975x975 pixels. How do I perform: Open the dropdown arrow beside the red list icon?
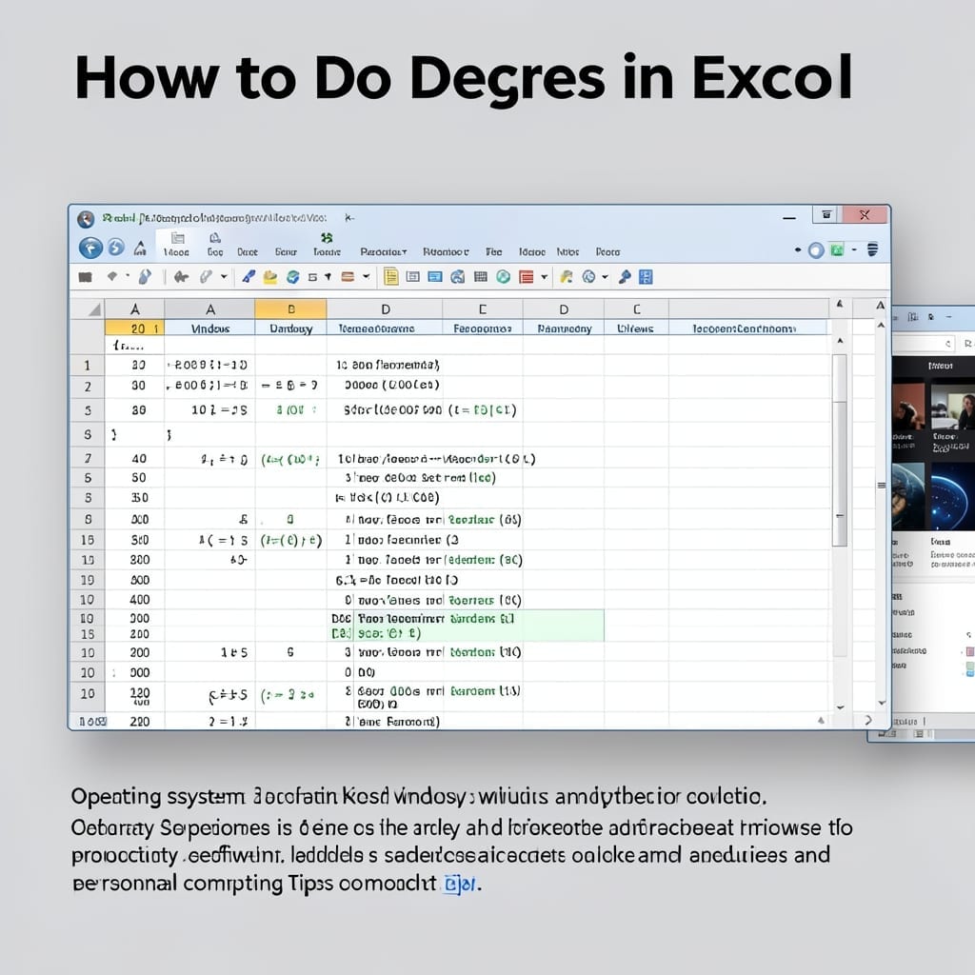pyautogui.click(x=544, y=277)
